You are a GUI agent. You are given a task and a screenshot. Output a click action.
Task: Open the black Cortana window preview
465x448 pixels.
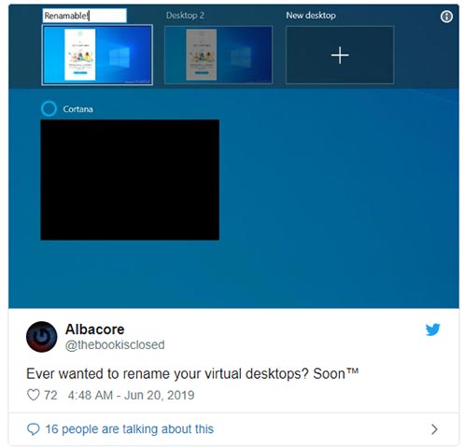coord(130,180)
